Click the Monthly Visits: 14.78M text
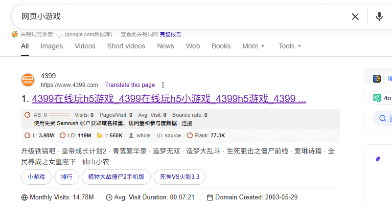Screen dimensions: 392x217 [62, 197]
